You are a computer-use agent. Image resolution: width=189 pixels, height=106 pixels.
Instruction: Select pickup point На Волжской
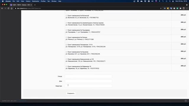tap(66, 16)
